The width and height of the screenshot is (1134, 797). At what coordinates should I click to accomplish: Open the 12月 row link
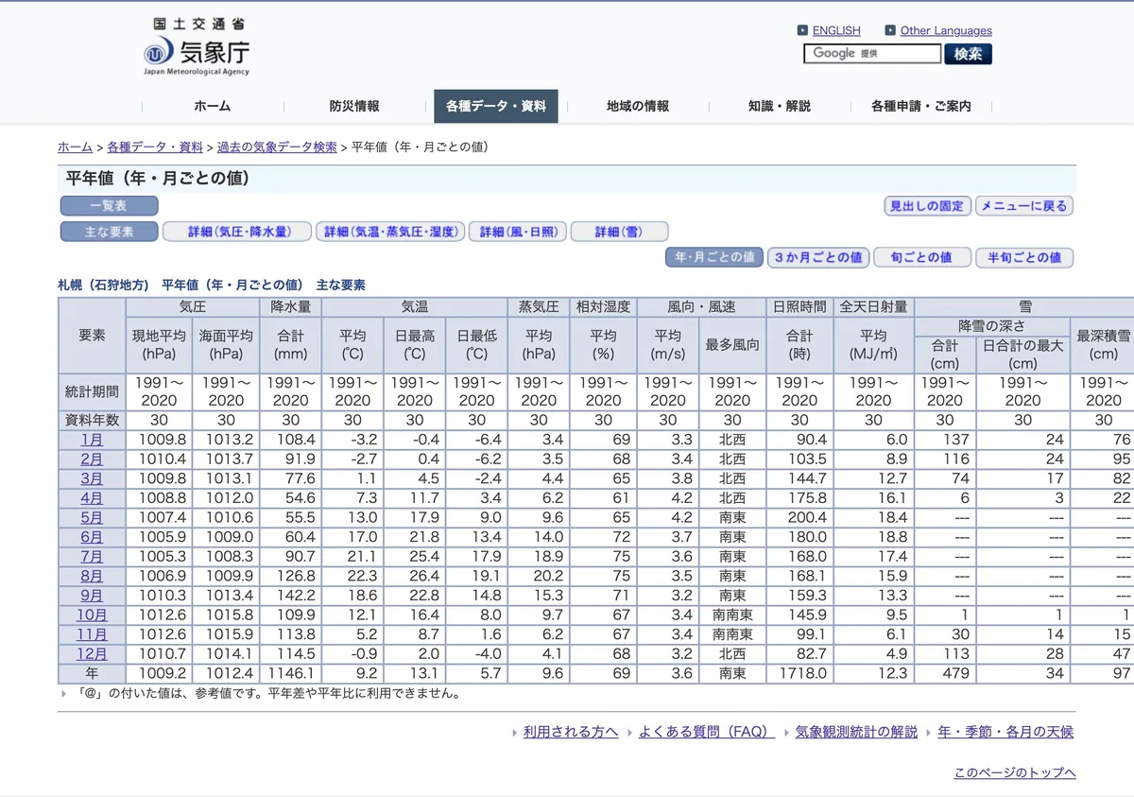pyautogui.click(x=92, y=654)
